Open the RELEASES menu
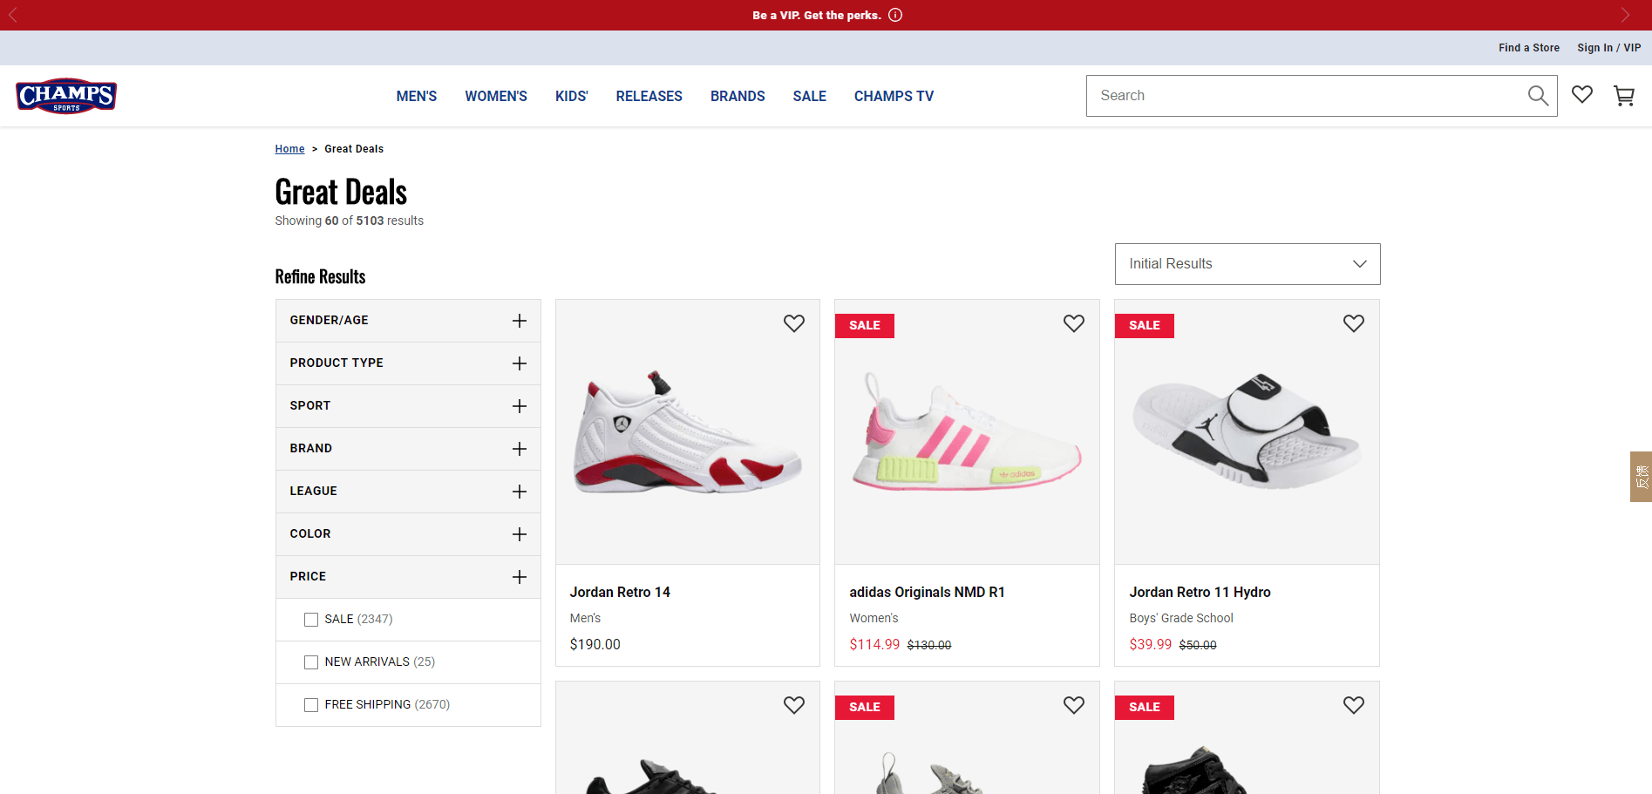The height and width of the screenshot is (794, 1652). point(649,96)
